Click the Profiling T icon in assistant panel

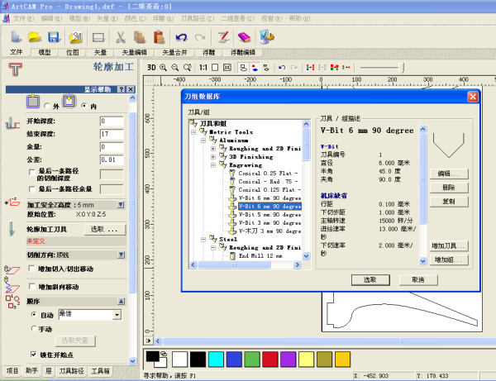point(15,69)
